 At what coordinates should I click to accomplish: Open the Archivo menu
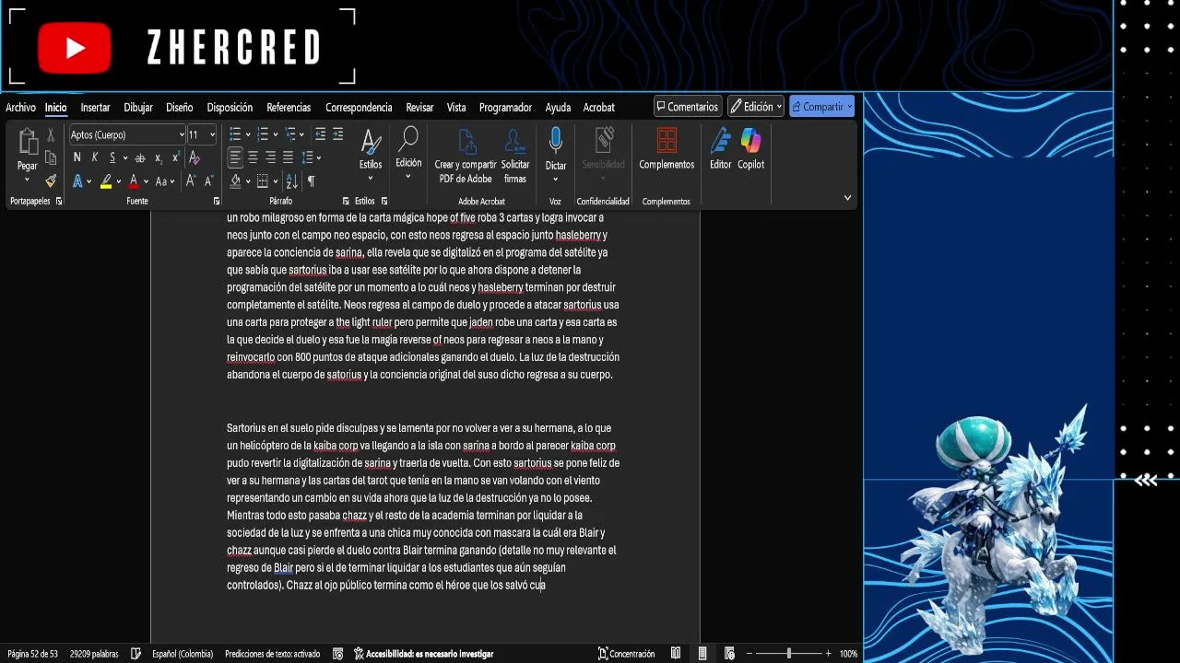tap(20, 107)
